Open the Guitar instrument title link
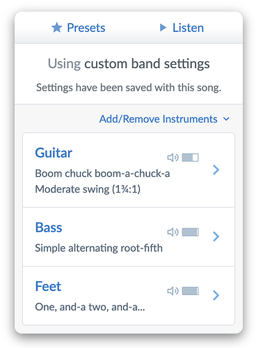The image size is (256, 348). pos(54,153)
